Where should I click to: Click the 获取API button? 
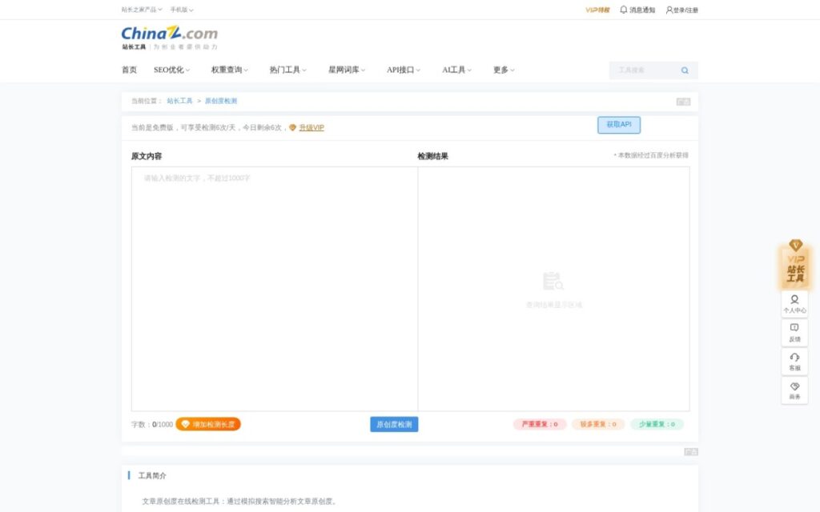[x=619, y=125]
